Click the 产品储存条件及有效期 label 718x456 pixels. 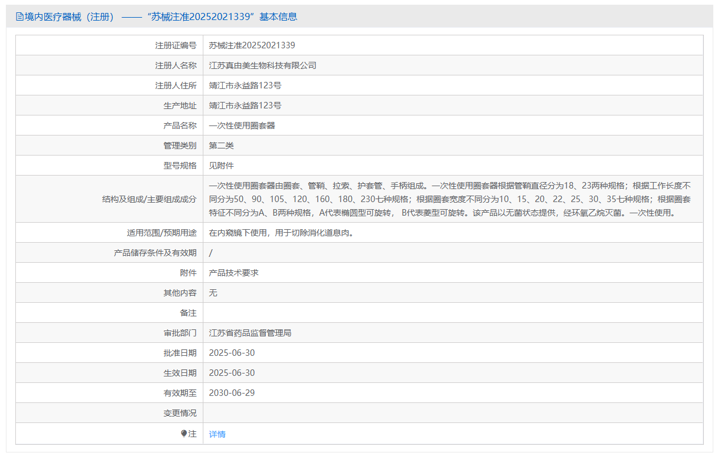pyautogui.click(x=155, y=253)
